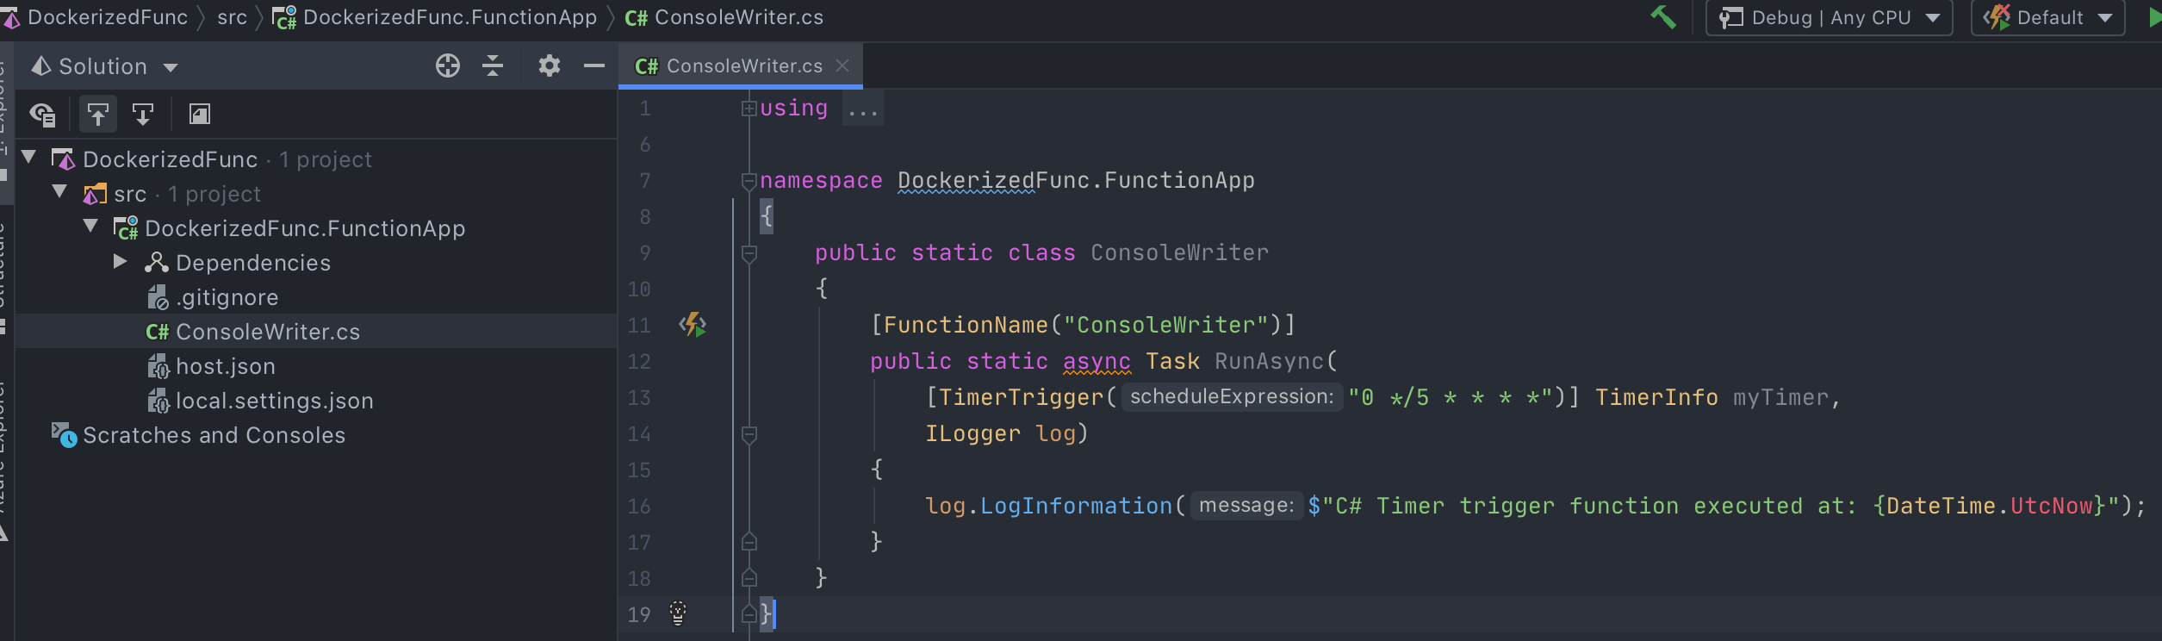Click the TimerTrigger attribute
The image size is (2162, 641).
(x=1021, y=397)
